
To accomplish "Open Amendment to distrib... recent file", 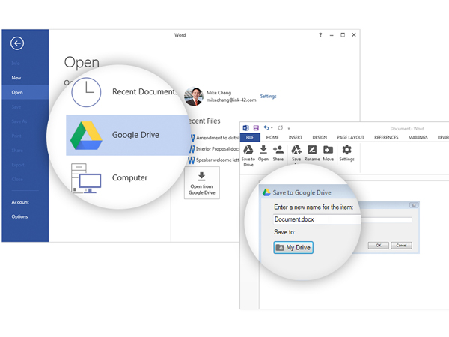I will pos(215,138).
